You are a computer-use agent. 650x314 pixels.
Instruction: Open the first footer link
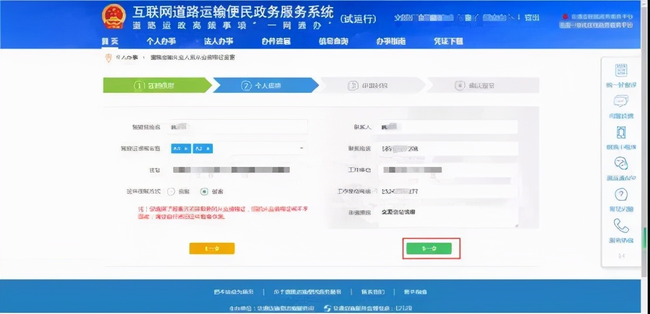pos(233,292)
